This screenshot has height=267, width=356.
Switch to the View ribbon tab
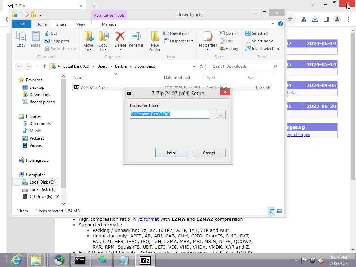[x=81, y=24]
